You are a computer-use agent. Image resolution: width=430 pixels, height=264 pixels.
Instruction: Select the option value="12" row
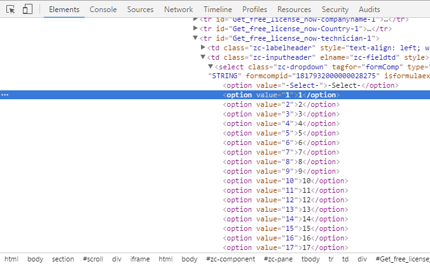[x=286, y=200]
